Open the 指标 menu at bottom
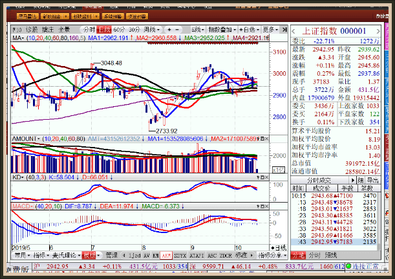 click(x=41, y=256)
